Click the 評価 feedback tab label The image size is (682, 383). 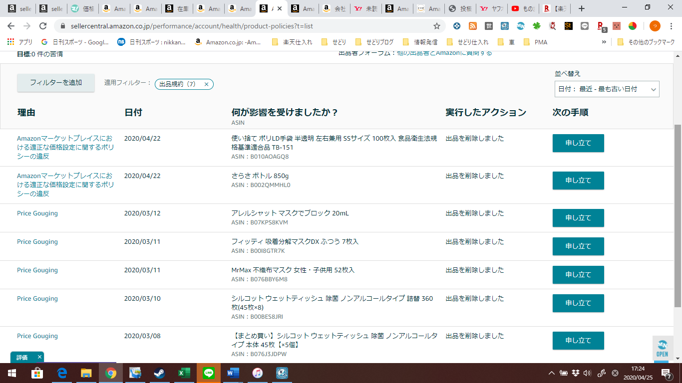[22, 357]
